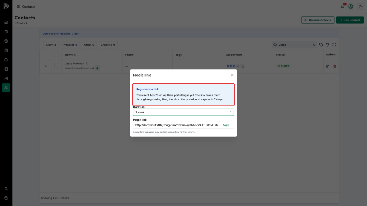Tick the Jesse Pinkman row checkbox

[57, 66]
